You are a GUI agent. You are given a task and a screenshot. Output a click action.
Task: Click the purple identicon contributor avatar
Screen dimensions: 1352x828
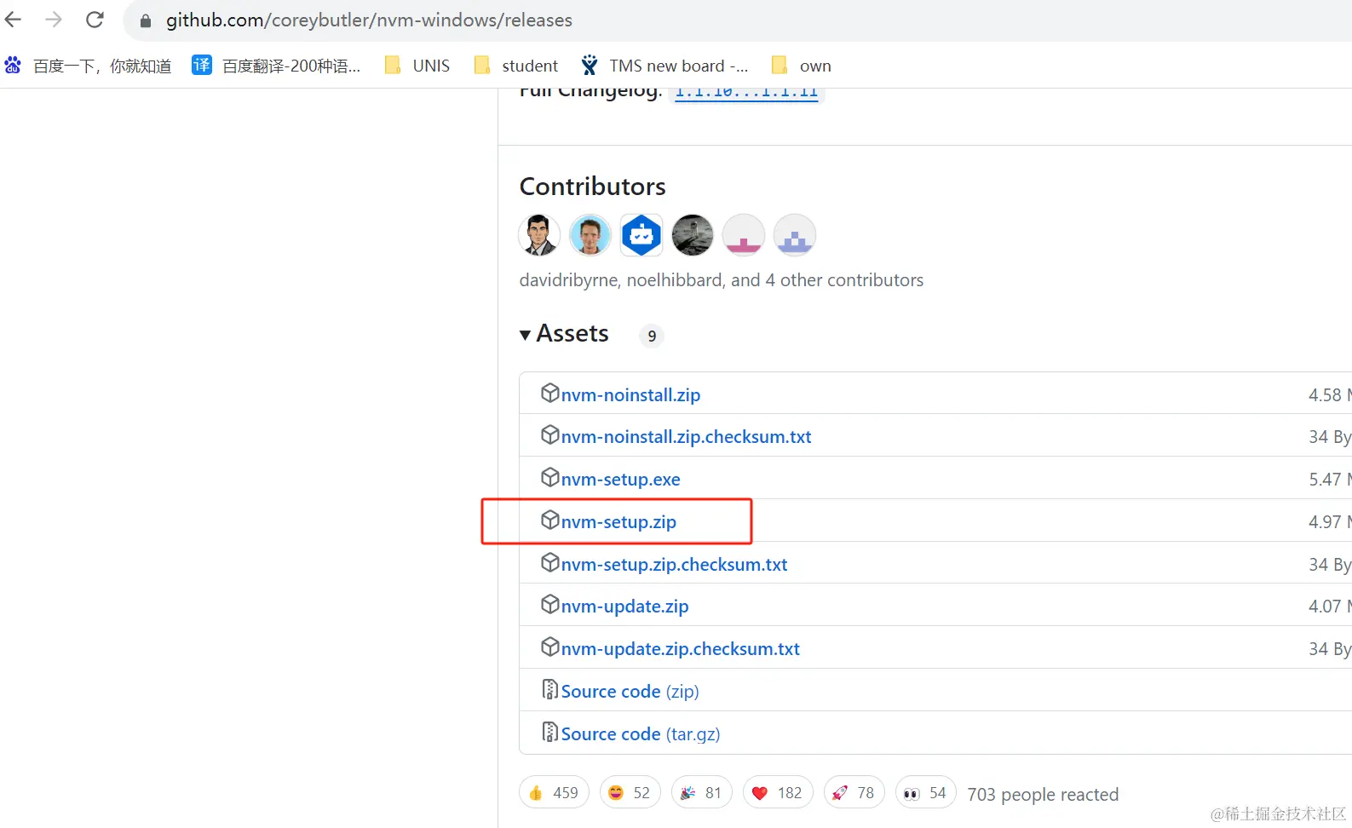795,235
